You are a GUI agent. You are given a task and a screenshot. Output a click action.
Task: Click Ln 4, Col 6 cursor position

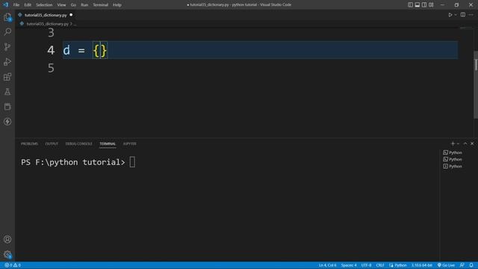[x=327, y=265]
